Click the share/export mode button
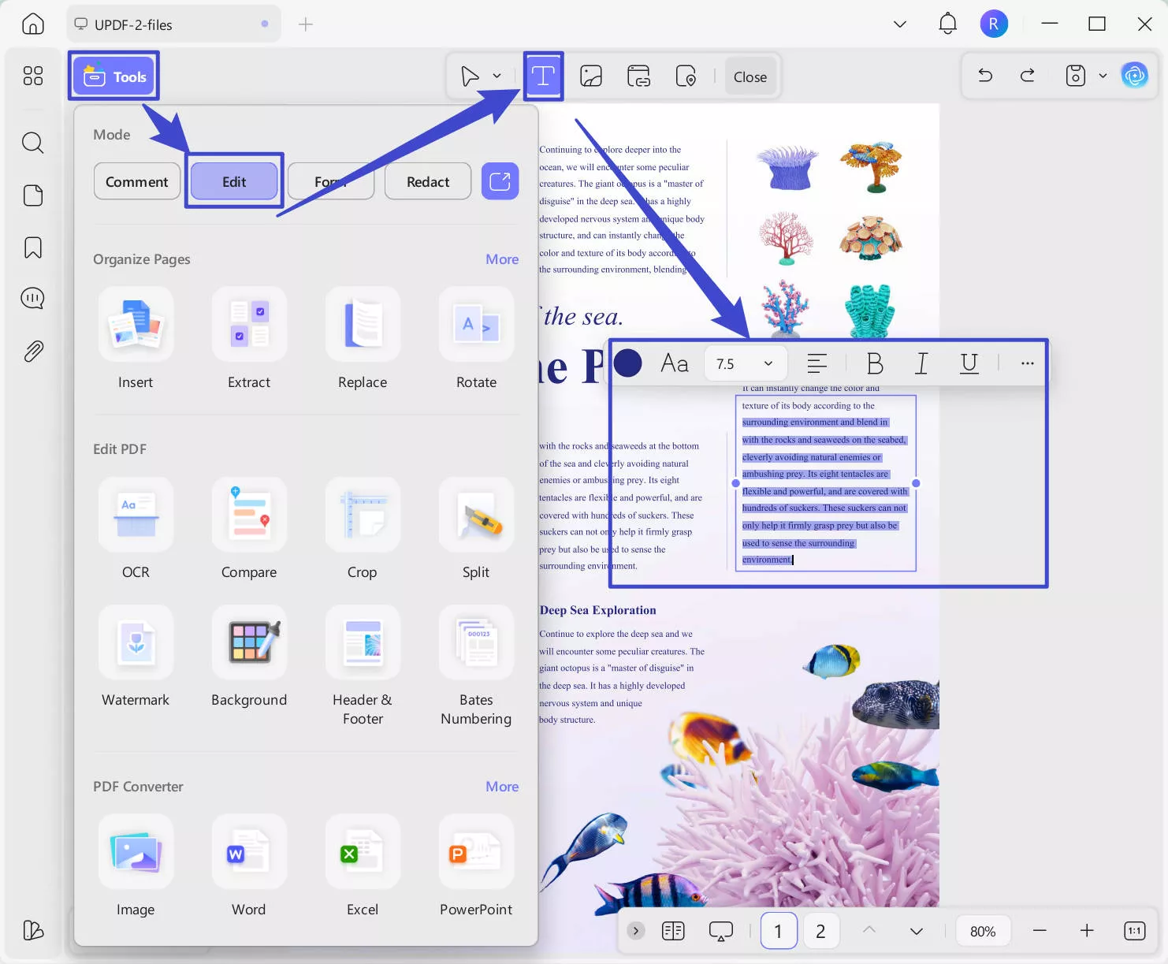1168x964 pixels. click(500, 181)
